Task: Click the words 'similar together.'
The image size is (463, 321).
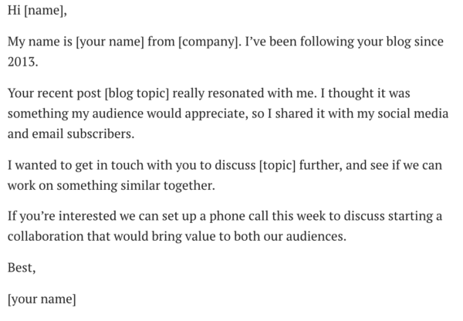Action: (x=167, y=186)
